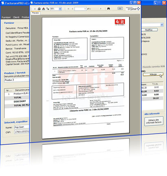This screenshot has height=176, width=167.
Task: Click the PDF export button
Action: [120, 8]
